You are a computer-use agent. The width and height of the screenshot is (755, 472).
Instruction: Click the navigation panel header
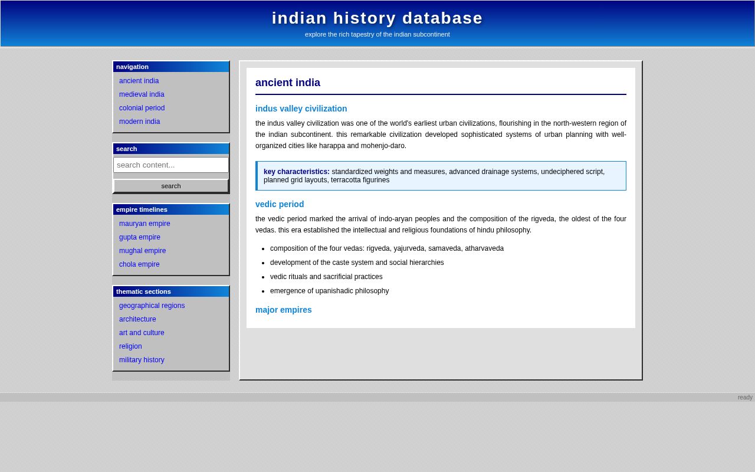pyautogui.click(x=171, y=67)
